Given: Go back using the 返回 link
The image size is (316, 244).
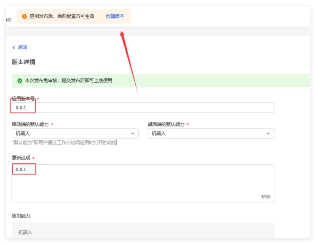Looking at the screenshot, I should point(22,48).
